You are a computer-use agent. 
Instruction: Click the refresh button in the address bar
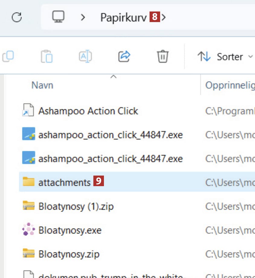[x=17, y=17]
